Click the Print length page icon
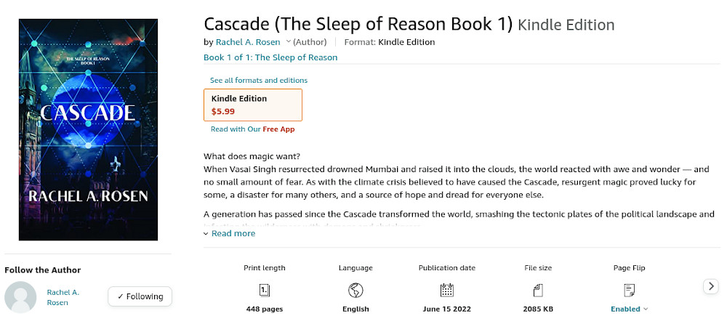 [265, 291]
